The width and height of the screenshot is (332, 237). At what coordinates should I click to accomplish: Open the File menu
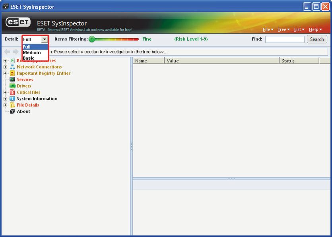[x=268, y=29]
